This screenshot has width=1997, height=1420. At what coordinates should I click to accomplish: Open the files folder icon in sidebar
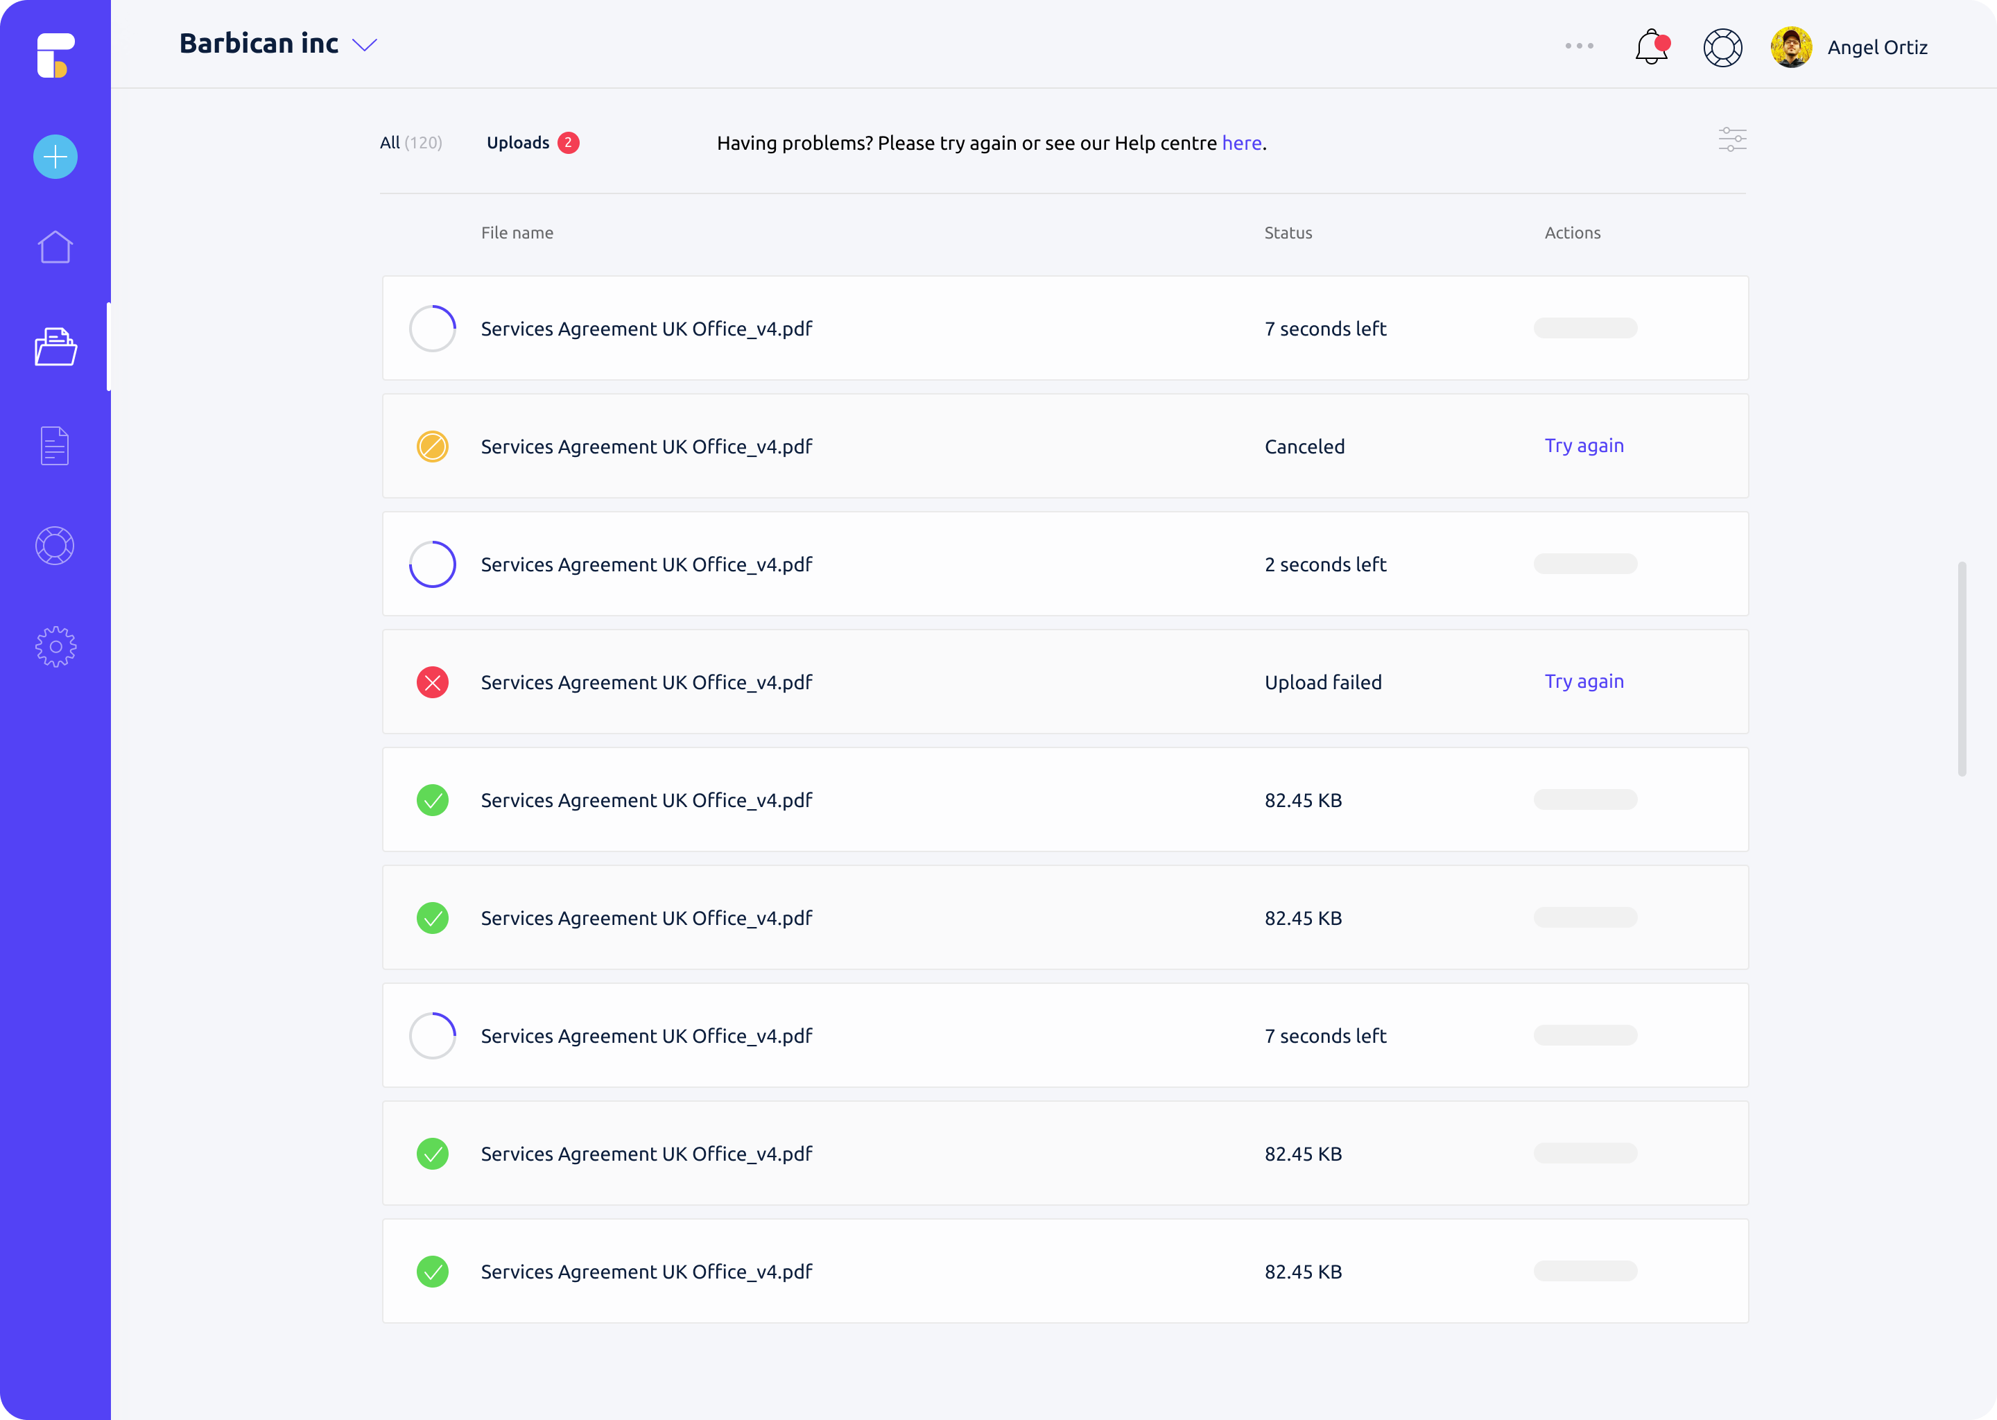[55, 347]
